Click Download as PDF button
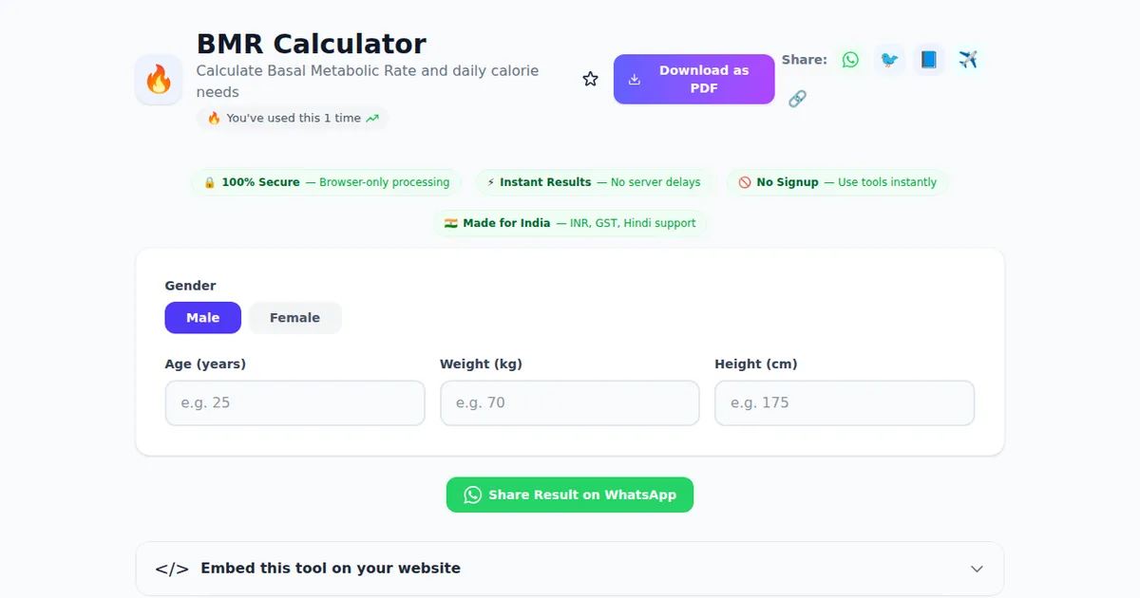Viewport: 1140px width, 598px height. click(x=693, y=79)
